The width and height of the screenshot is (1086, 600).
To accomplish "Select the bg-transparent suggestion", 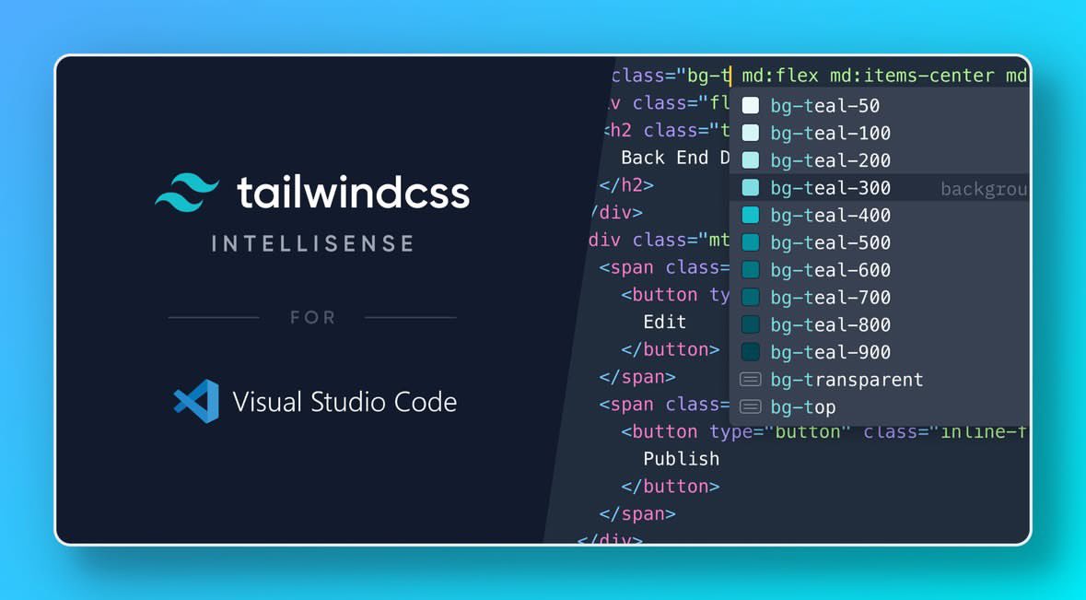I will [x=880, y=379].
